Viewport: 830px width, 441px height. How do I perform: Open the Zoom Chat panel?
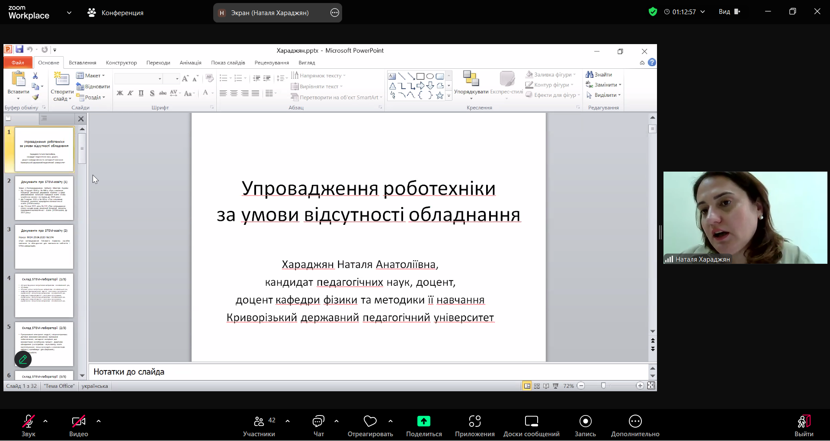pyautogui.click(x=318, y=421)
